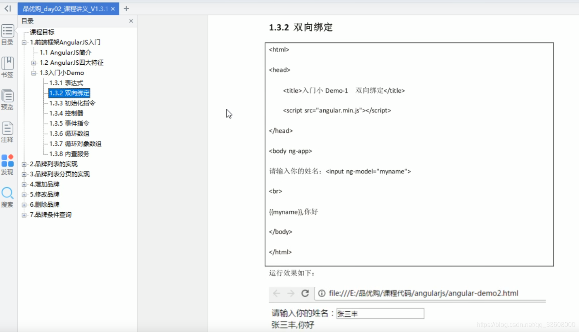Expand the 4.增加品牌 node
This screenshot has width=579, height=332.
tap(24, 184)
